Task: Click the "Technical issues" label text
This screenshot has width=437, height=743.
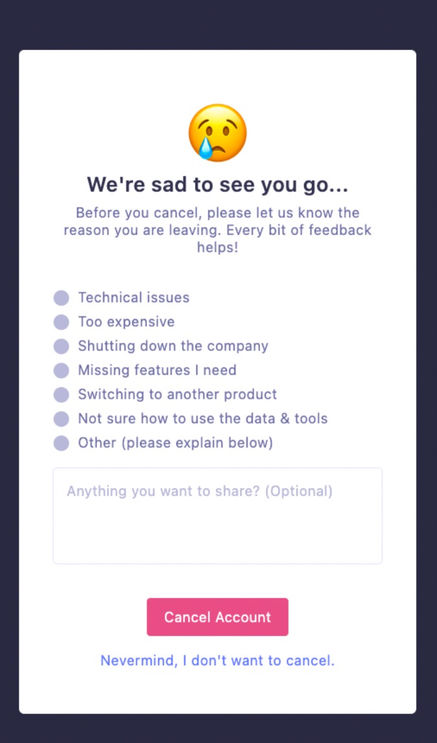Action: pos(134,298)
